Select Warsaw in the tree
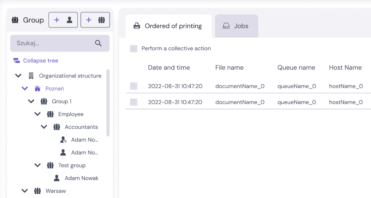The height and width of the screenshot is (198, 371). 55,191
